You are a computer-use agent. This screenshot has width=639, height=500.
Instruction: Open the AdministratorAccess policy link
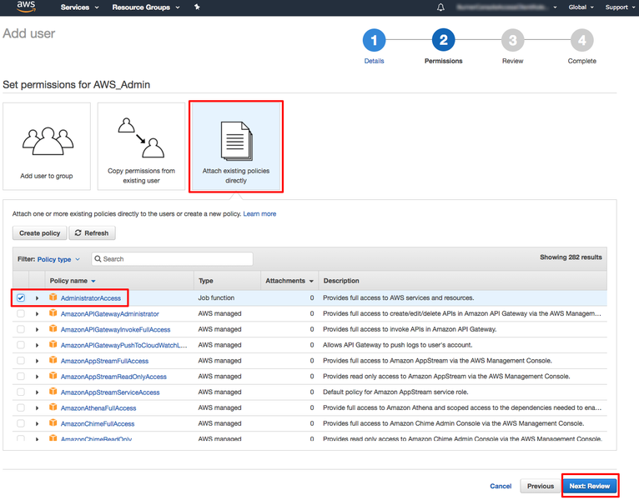[x=91, y=298]
